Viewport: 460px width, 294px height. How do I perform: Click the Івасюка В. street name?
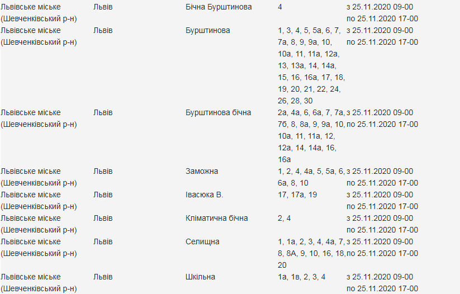coord(204,195)
